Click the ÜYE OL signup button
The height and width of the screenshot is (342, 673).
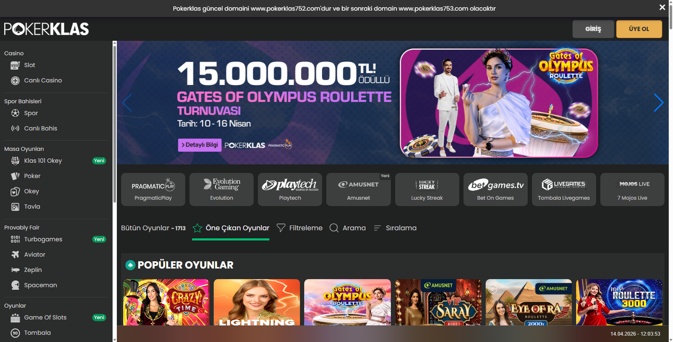(x=639, y=29)
